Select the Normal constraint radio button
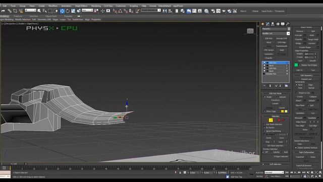 pyautogui.click(x=307, y=88)
